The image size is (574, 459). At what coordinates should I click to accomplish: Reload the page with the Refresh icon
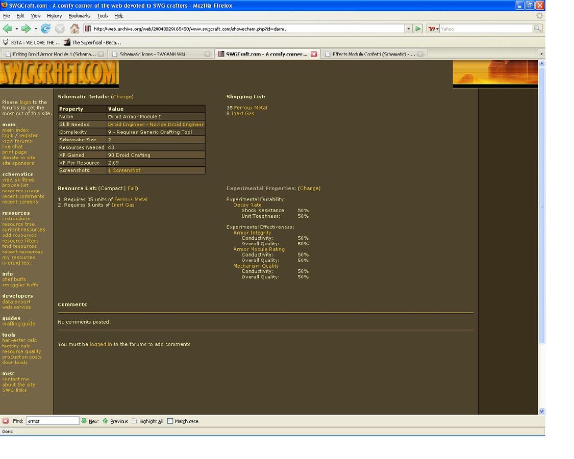46,29
